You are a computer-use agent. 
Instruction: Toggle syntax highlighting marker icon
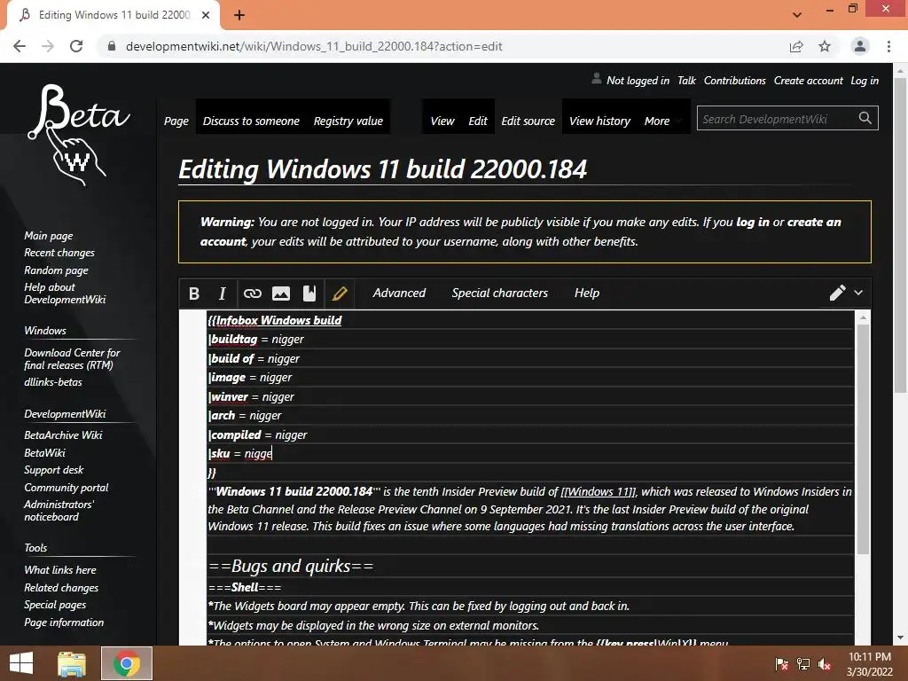tap(340, 294)
